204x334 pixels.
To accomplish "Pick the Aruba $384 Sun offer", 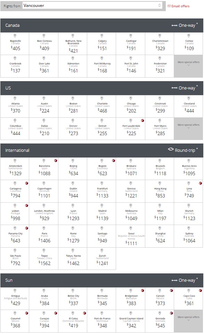I will click(44, 298).
